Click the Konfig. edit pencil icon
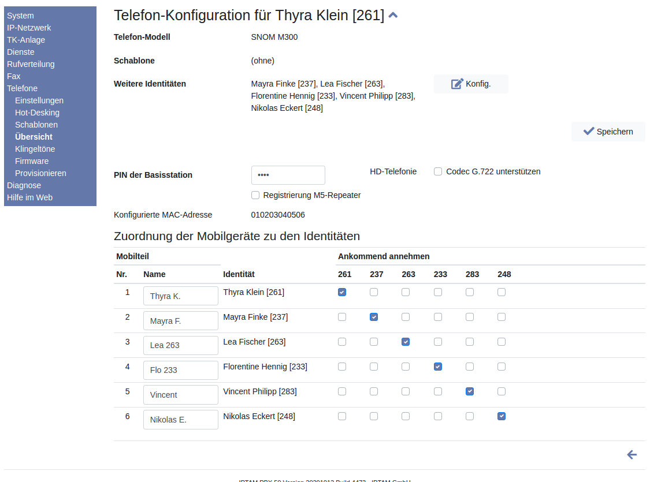Viewport: 661px width, 482px height. (457, 84)
